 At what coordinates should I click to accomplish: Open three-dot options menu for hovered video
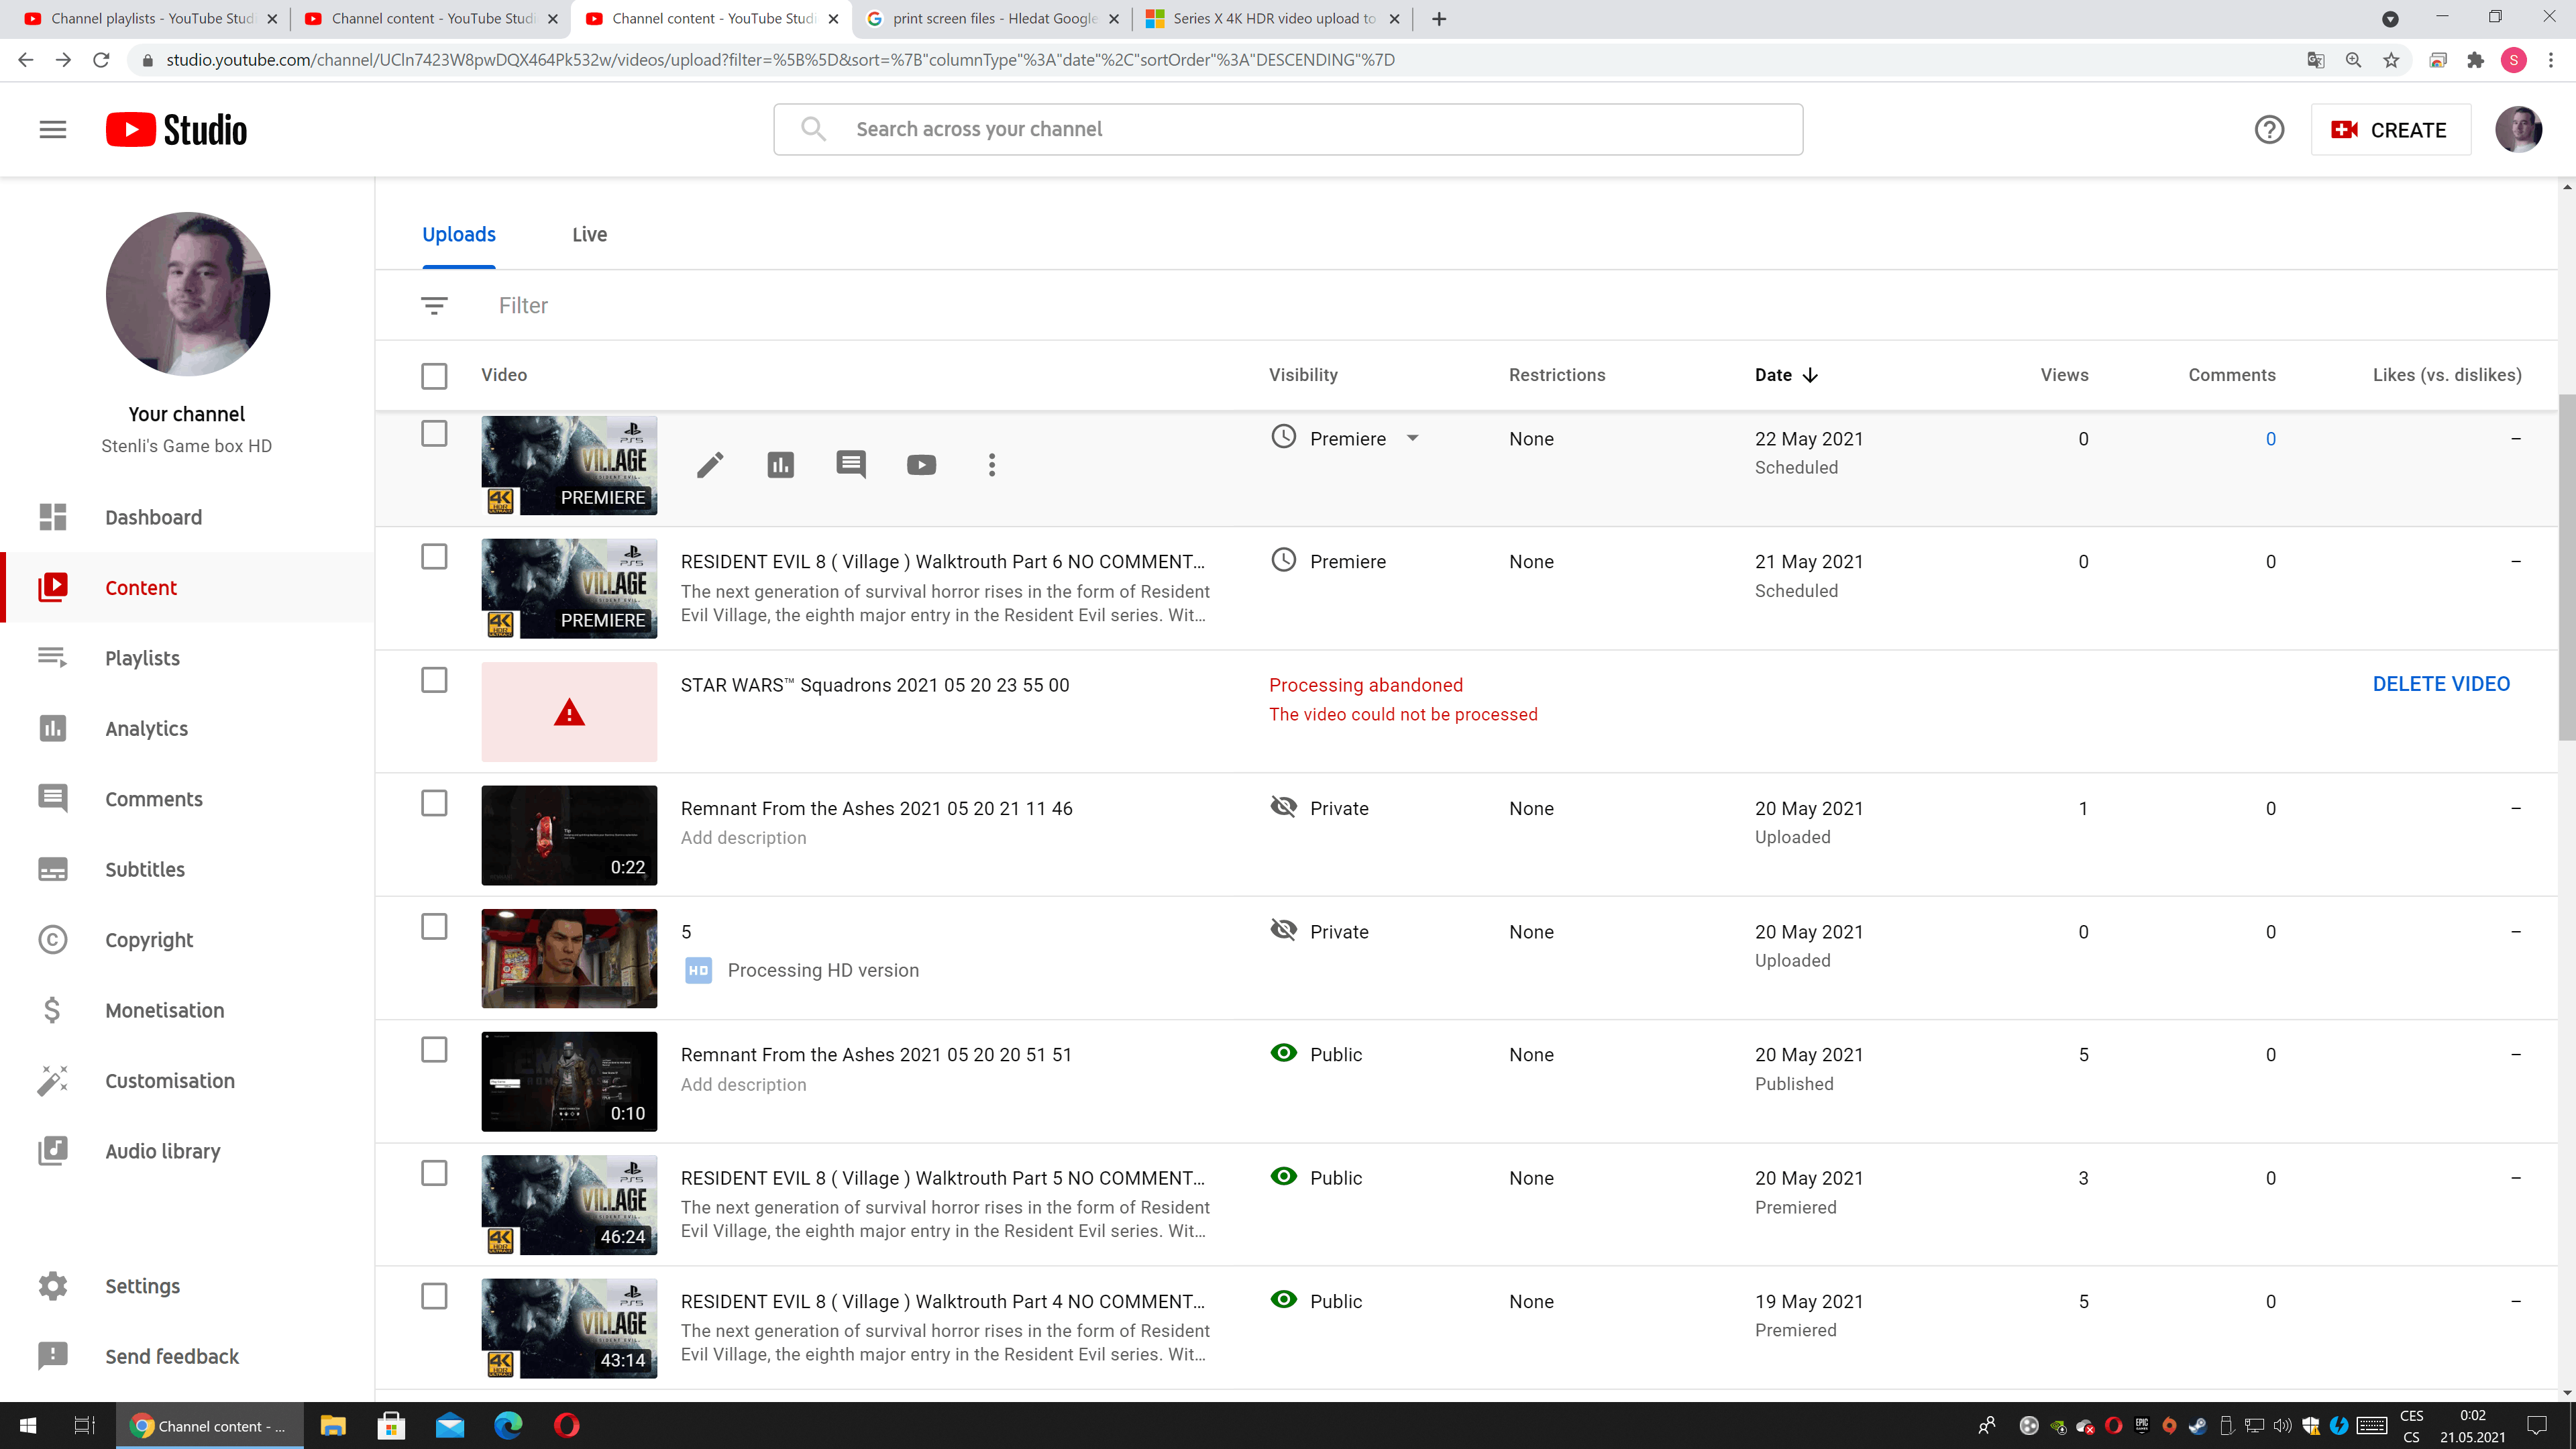pos(991,465)
